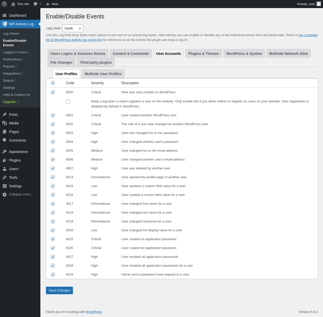Click the Settings sliders icon in sidebar
This screenshot has width=323, height=317.
[5, 186]
